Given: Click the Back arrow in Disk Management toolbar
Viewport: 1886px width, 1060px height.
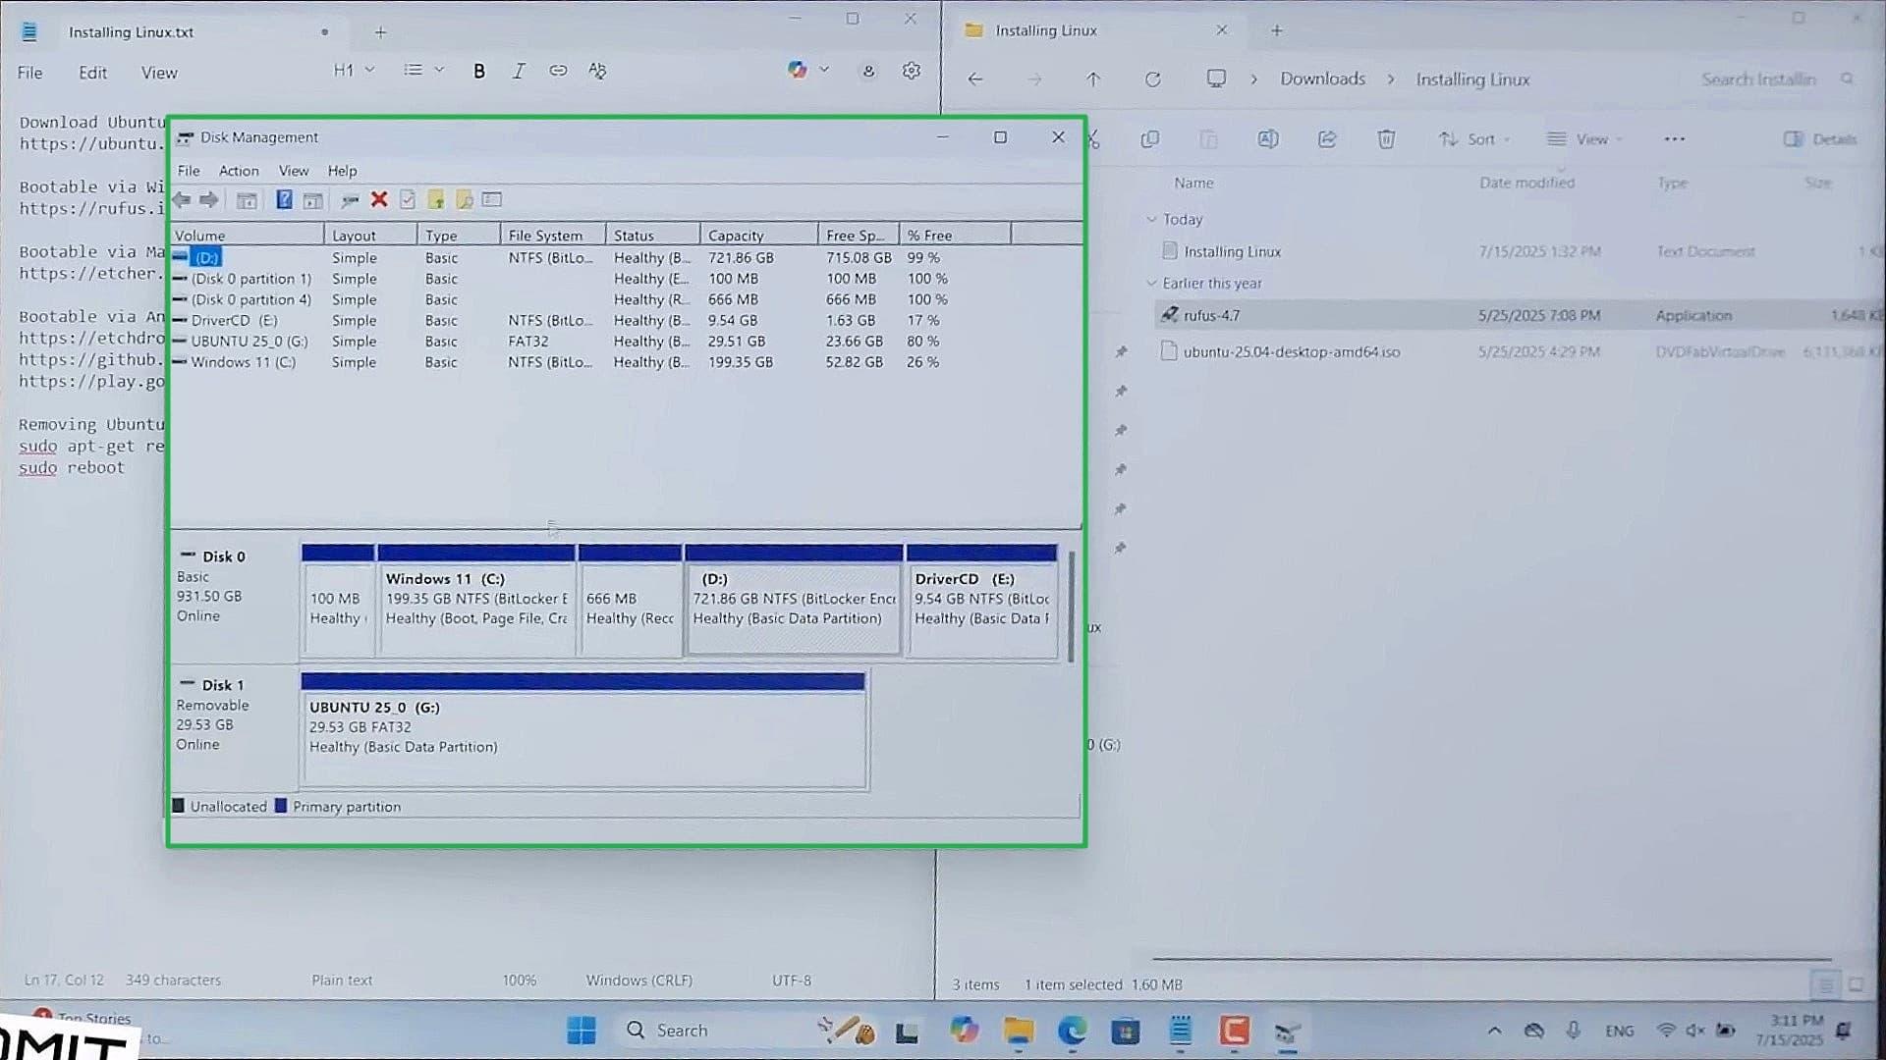Looking at the screenshot, I should (182, 200).
